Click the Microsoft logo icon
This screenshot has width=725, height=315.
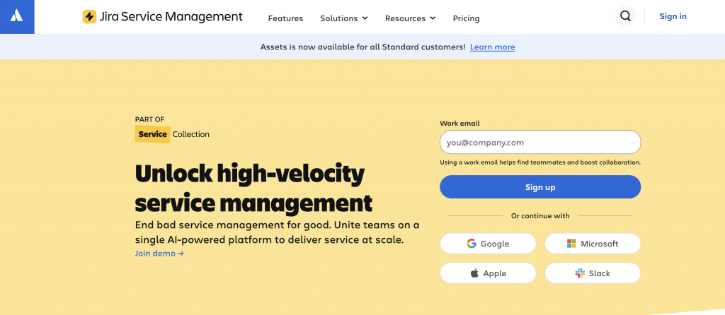pos(571,244)
